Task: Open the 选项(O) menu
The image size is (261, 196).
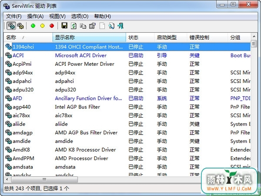Action: pos(80,17)
